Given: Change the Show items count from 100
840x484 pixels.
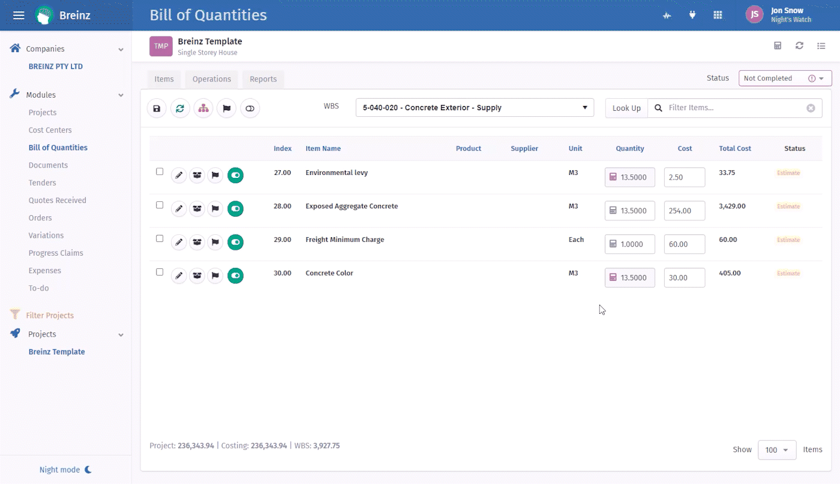Looking at the screenshot, I should click(776, 450).
